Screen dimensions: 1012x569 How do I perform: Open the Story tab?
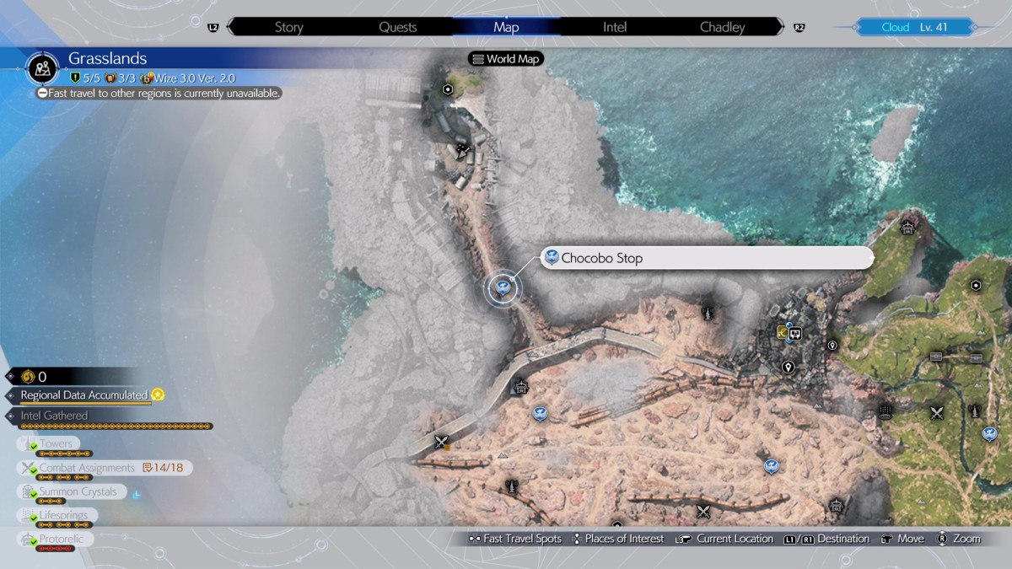click(x=288, y=27)
